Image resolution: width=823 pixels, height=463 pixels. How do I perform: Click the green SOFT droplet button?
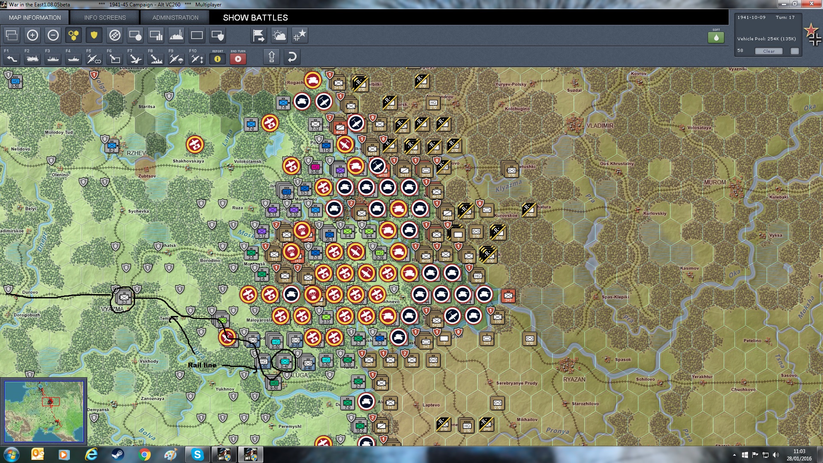[716, 37]
